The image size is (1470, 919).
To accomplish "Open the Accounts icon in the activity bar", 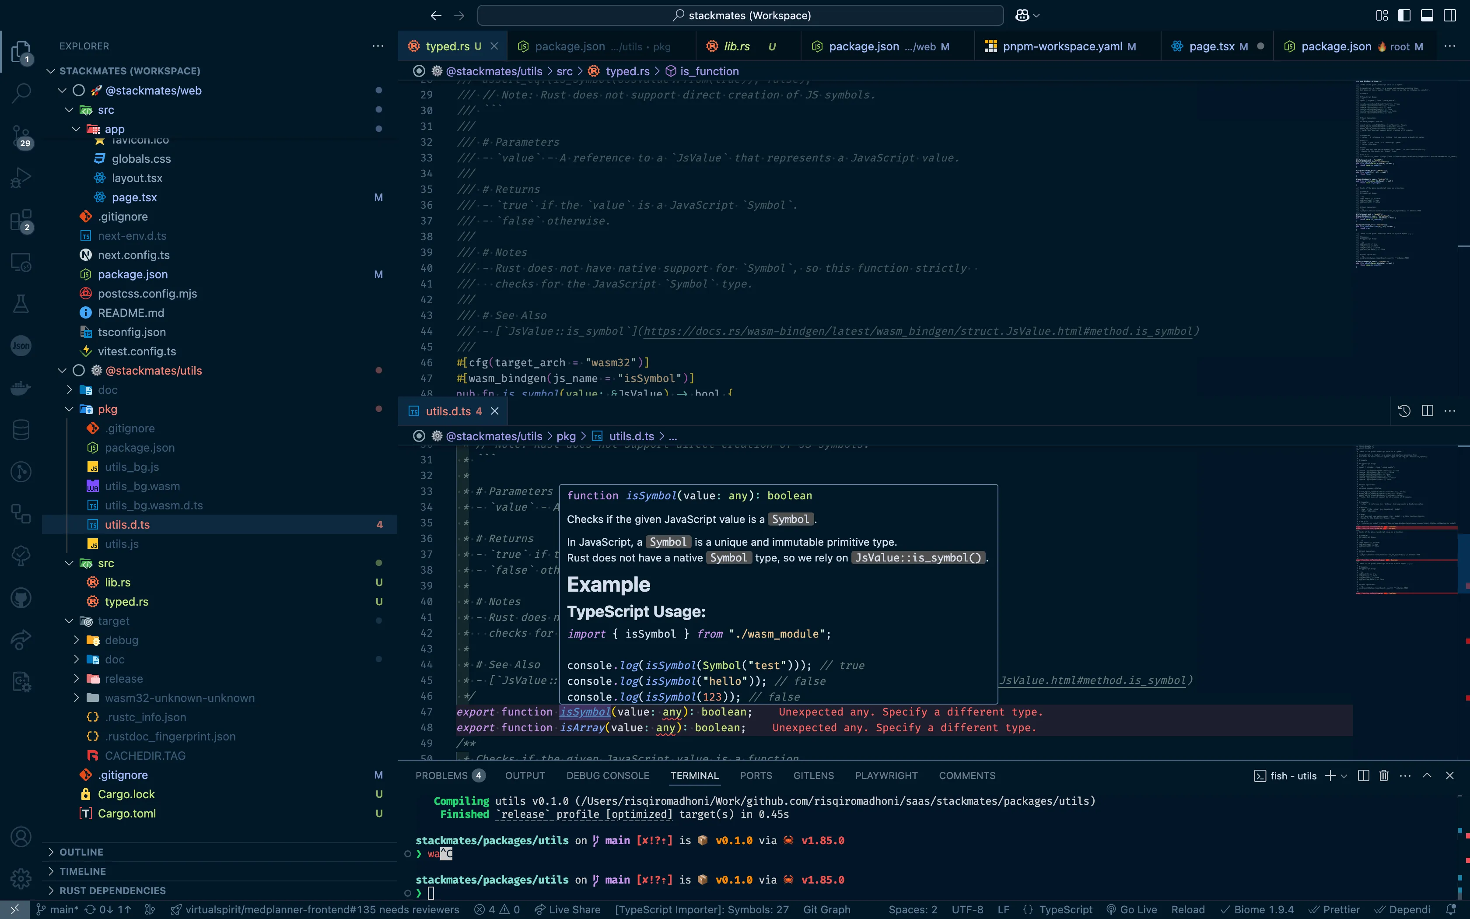I will (x=21, y=836).
